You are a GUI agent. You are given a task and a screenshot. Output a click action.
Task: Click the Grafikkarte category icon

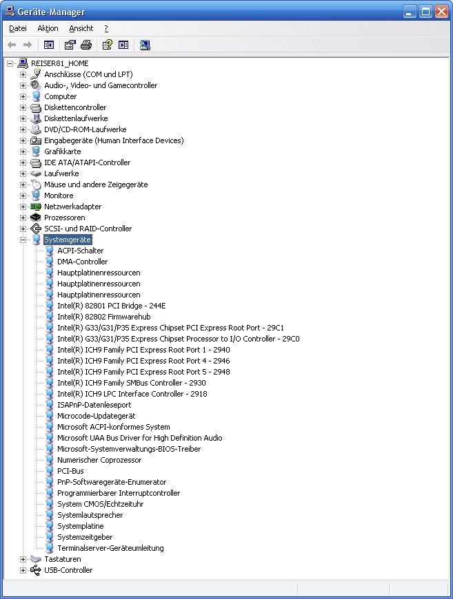click(x=36, y=151)
